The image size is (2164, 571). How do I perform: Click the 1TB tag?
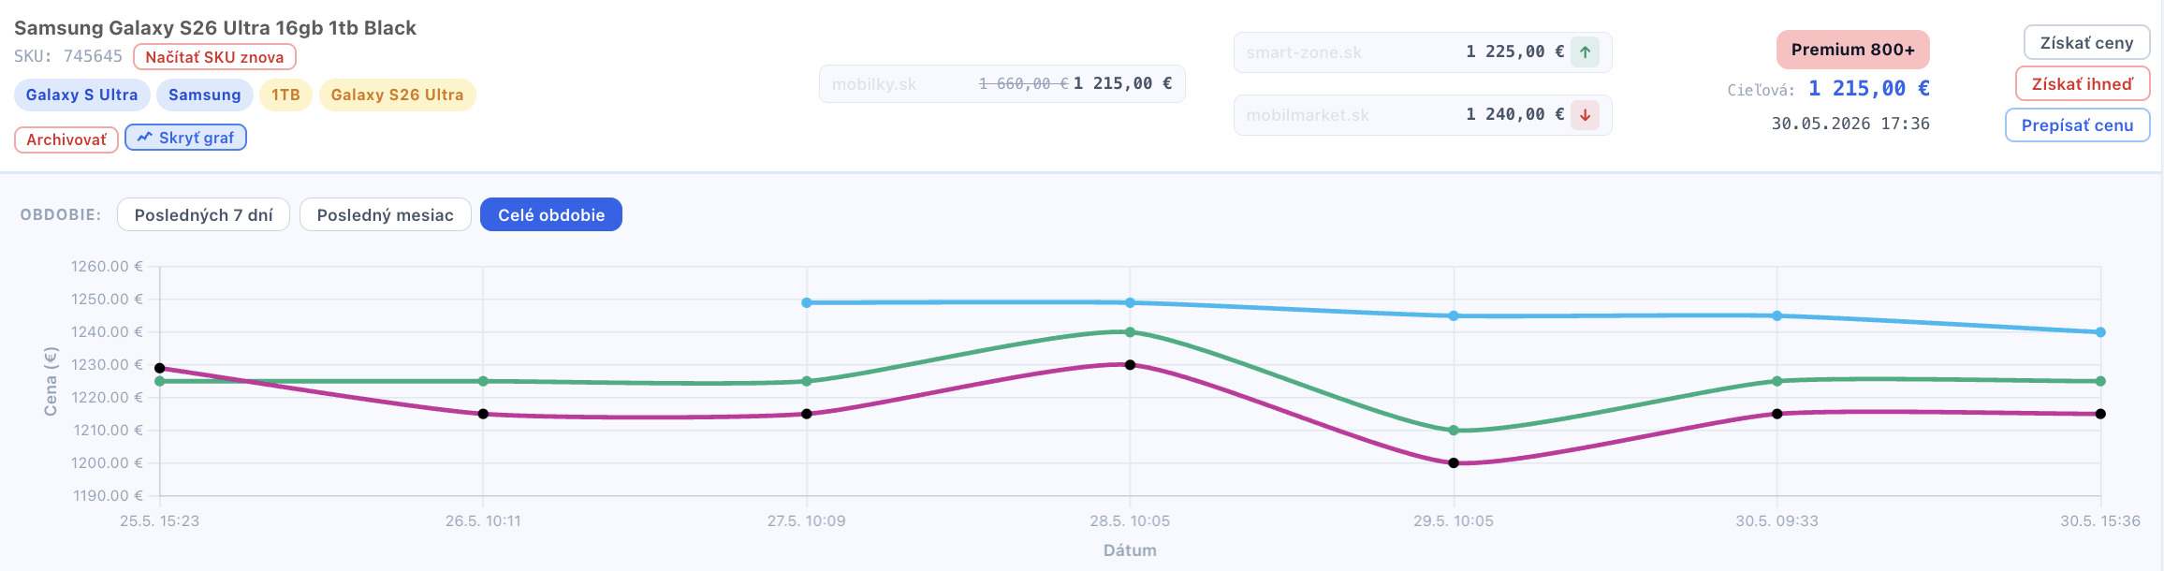(285, 95)
